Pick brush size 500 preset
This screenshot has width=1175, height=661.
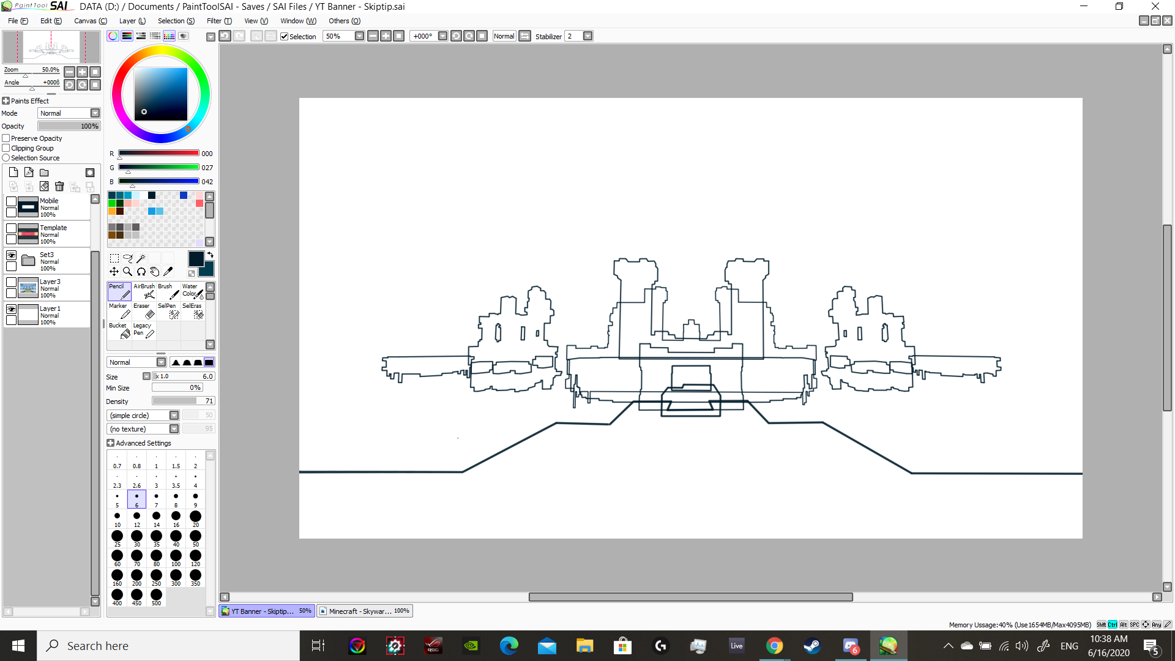(156, 597)
